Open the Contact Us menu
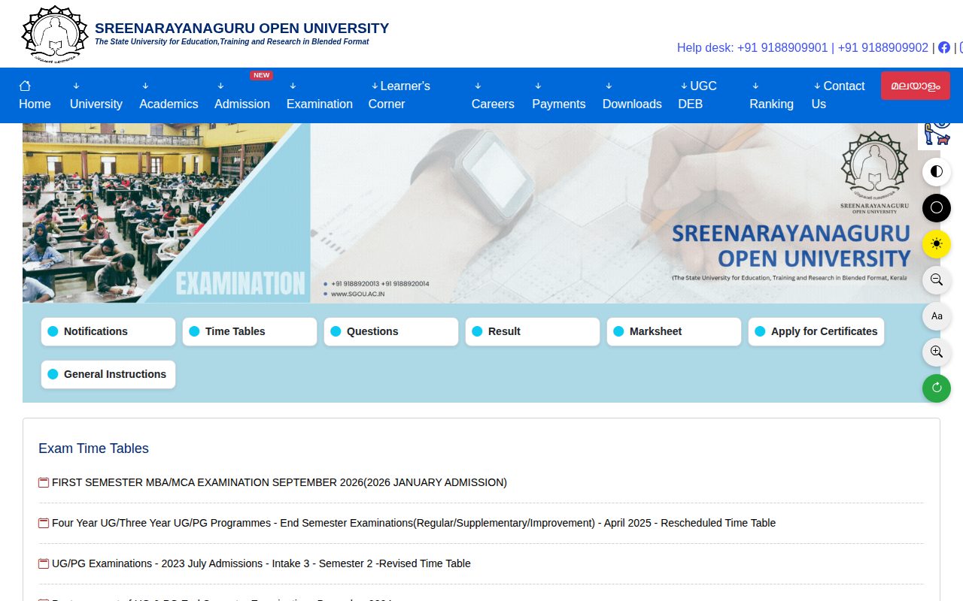Image resolution: width=963 pixels, height=601 pixels. (x=838, y=95)
